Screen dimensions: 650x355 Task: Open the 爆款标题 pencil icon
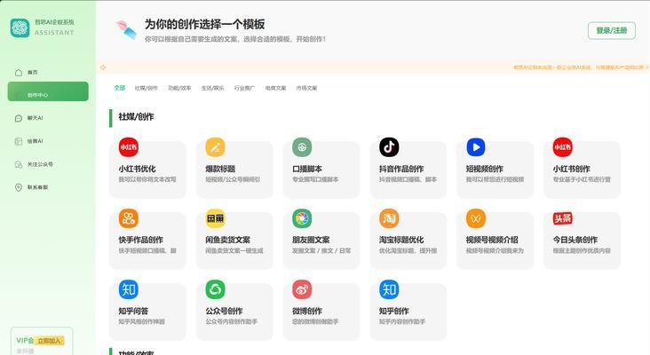[215, 147]
